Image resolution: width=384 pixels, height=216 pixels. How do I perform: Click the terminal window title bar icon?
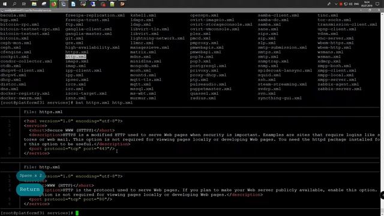pos(2,10)
